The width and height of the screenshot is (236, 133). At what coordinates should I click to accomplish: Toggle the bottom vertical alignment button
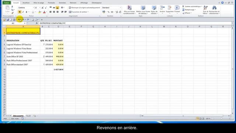pyautogui.click(x=58, y=7)
